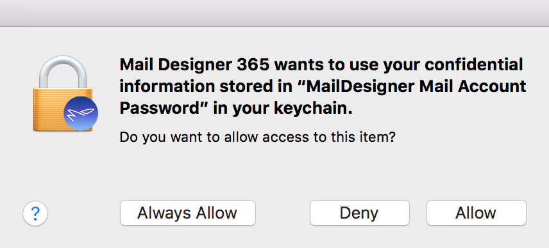Open the help question mark button
Viewport: 549px width, 248px height.
point(35,213)
